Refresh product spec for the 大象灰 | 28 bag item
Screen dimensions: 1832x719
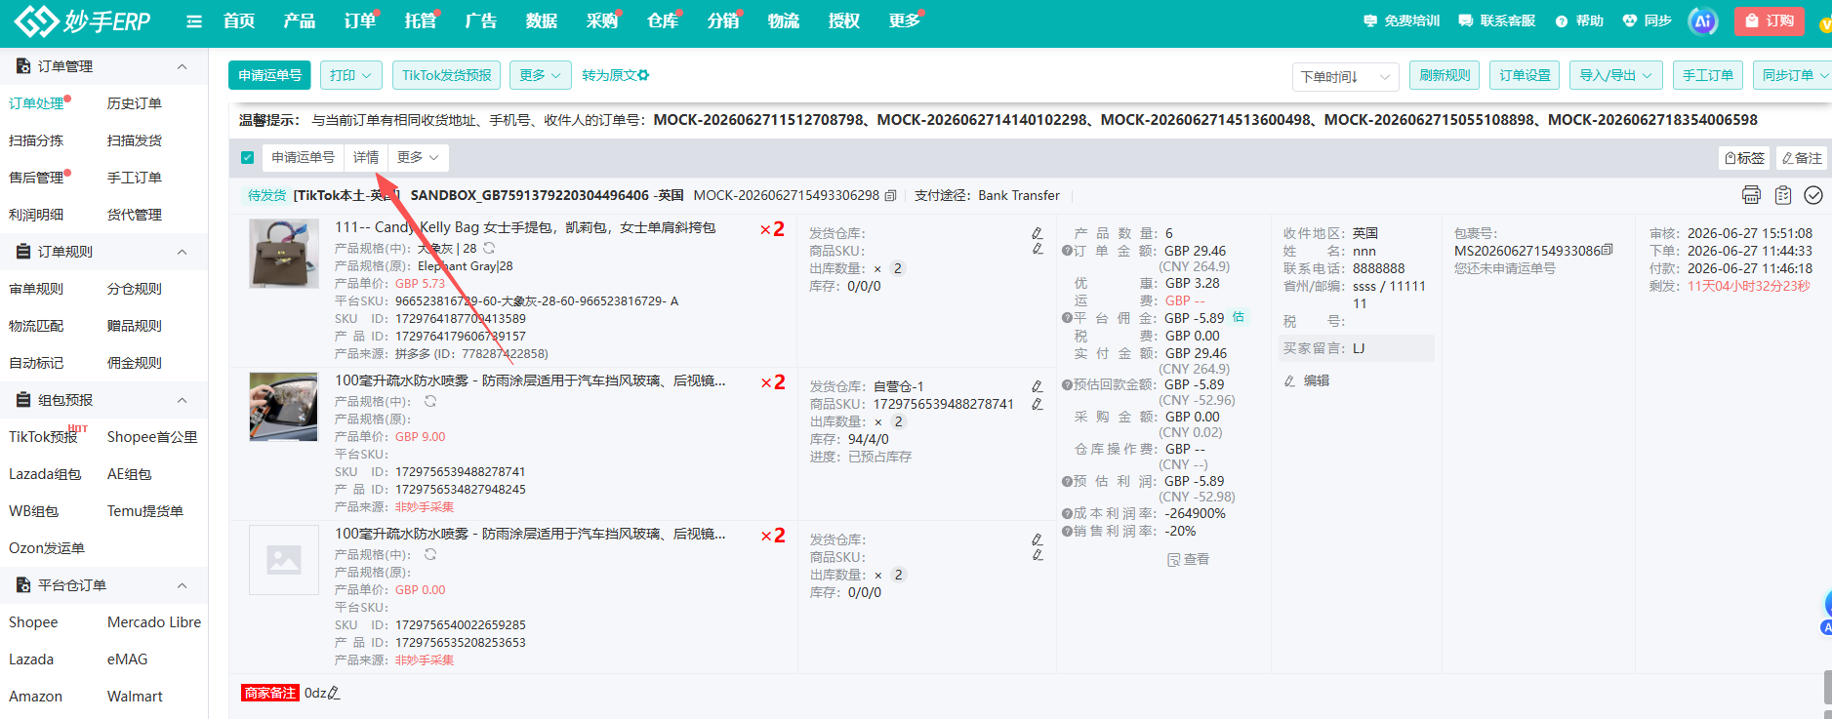(489, 249)
